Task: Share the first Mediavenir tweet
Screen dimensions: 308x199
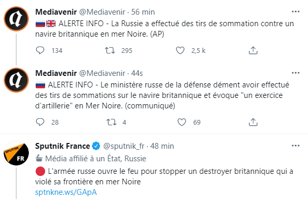Action: click(x=253, y=50)
